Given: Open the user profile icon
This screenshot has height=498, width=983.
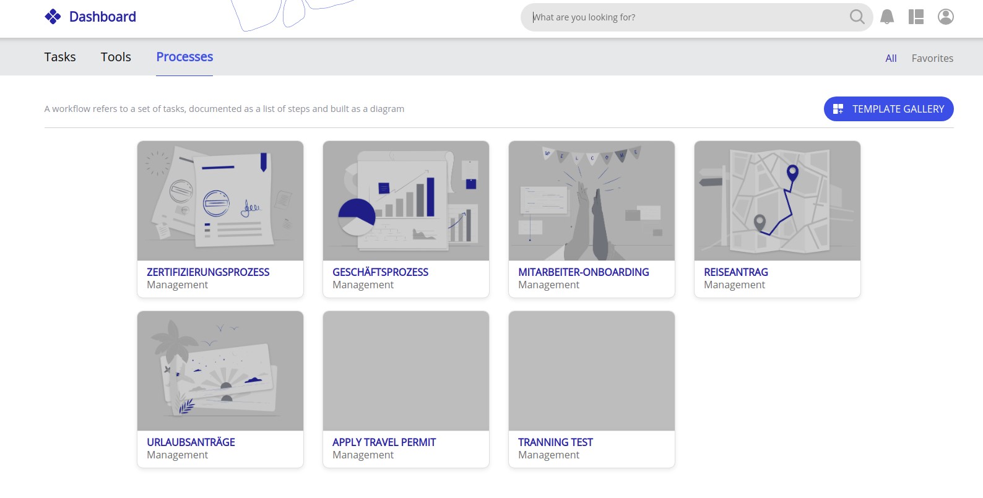Looking at the screenshot, I should 945,17.
